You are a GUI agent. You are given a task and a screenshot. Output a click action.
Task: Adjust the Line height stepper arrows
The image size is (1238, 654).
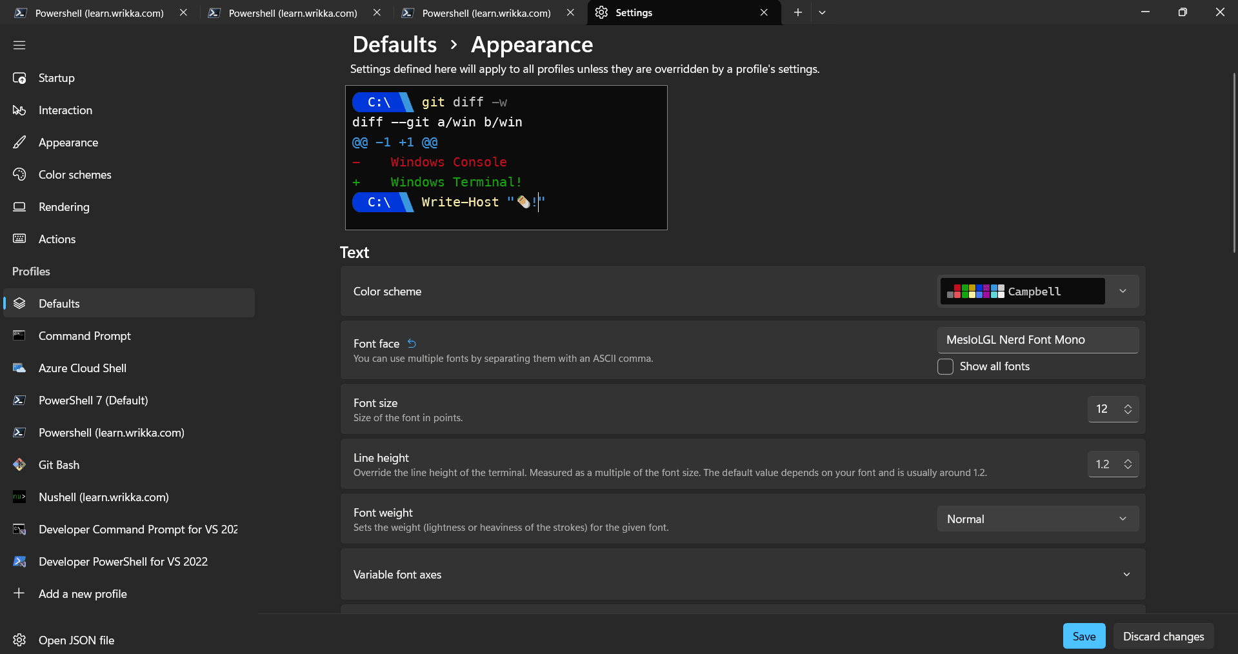pos(1128,464)
